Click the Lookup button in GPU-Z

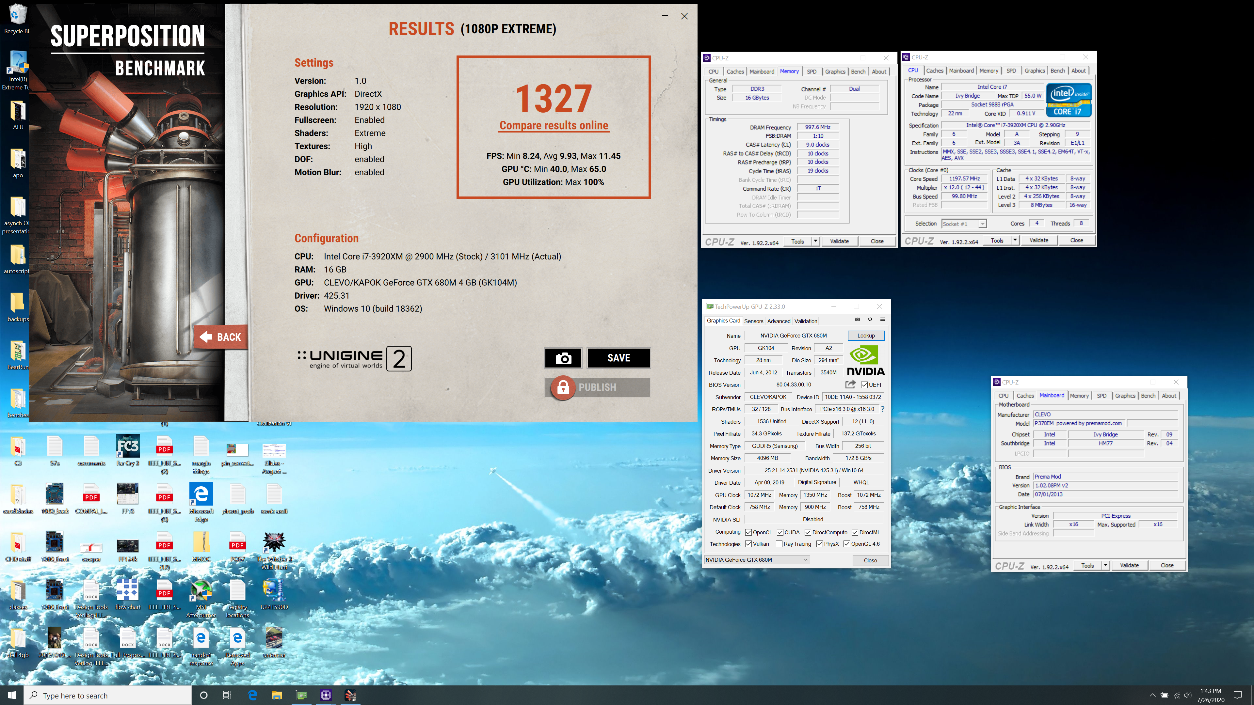pyautogui.click(x=866, y=336)
